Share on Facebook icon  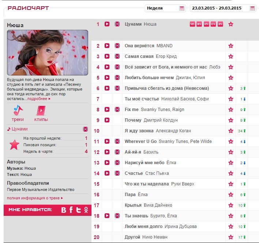71,210
